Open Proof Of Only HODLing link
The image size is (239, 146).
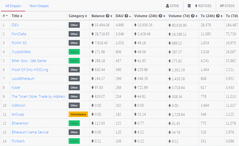(x=30, y=70)
